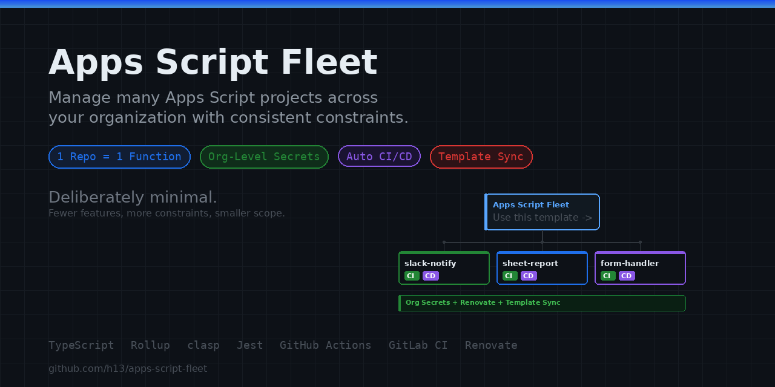Click the CD badge on slack-notify card
Screen dimensions: 775x387
pyautogui.click(x=430, y=275)
